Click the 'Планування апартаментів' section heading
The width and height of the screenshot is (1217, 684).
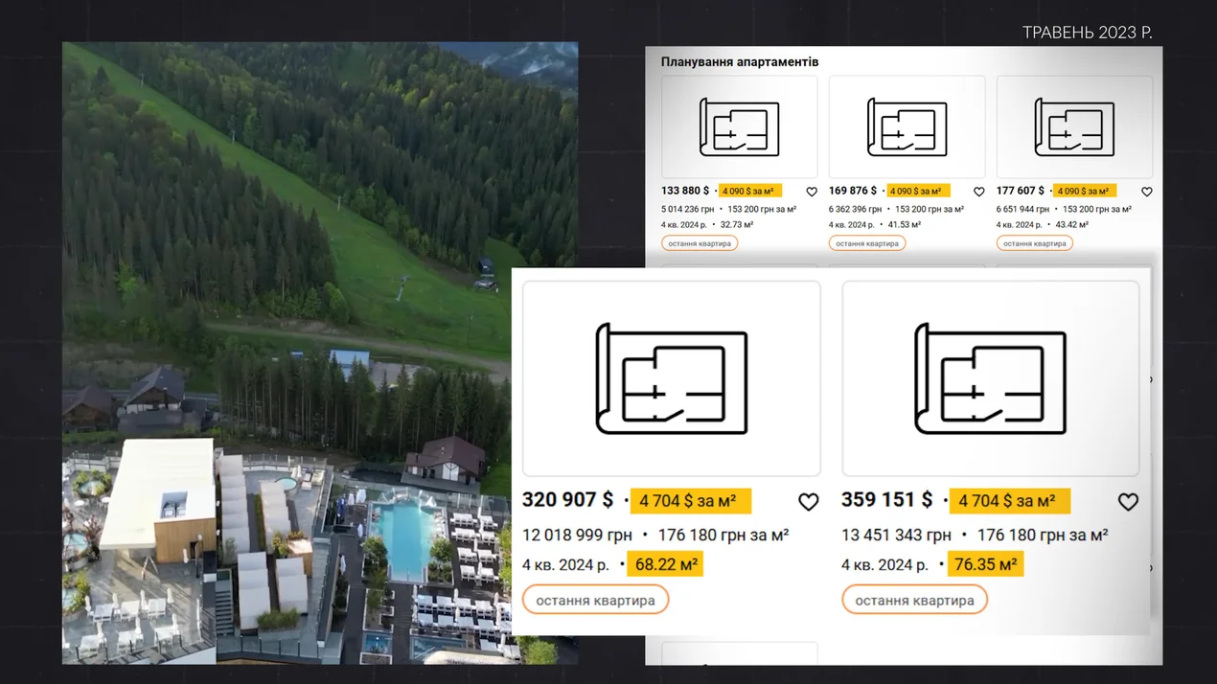coord(739,62)
